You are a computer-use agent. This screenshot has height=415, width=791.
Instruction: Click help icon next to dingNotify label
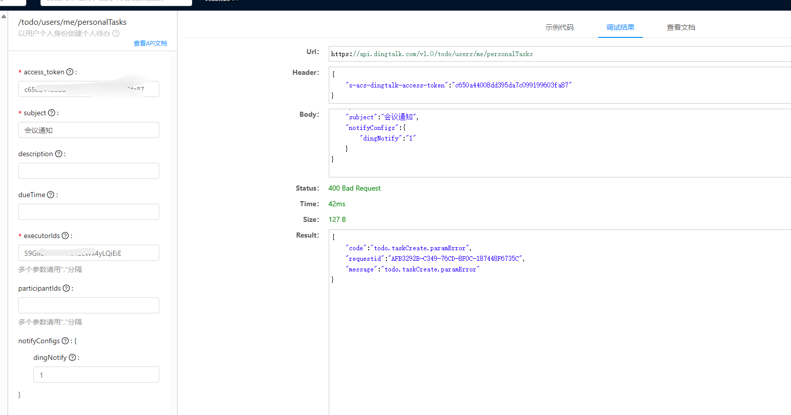tap(72, 357)
